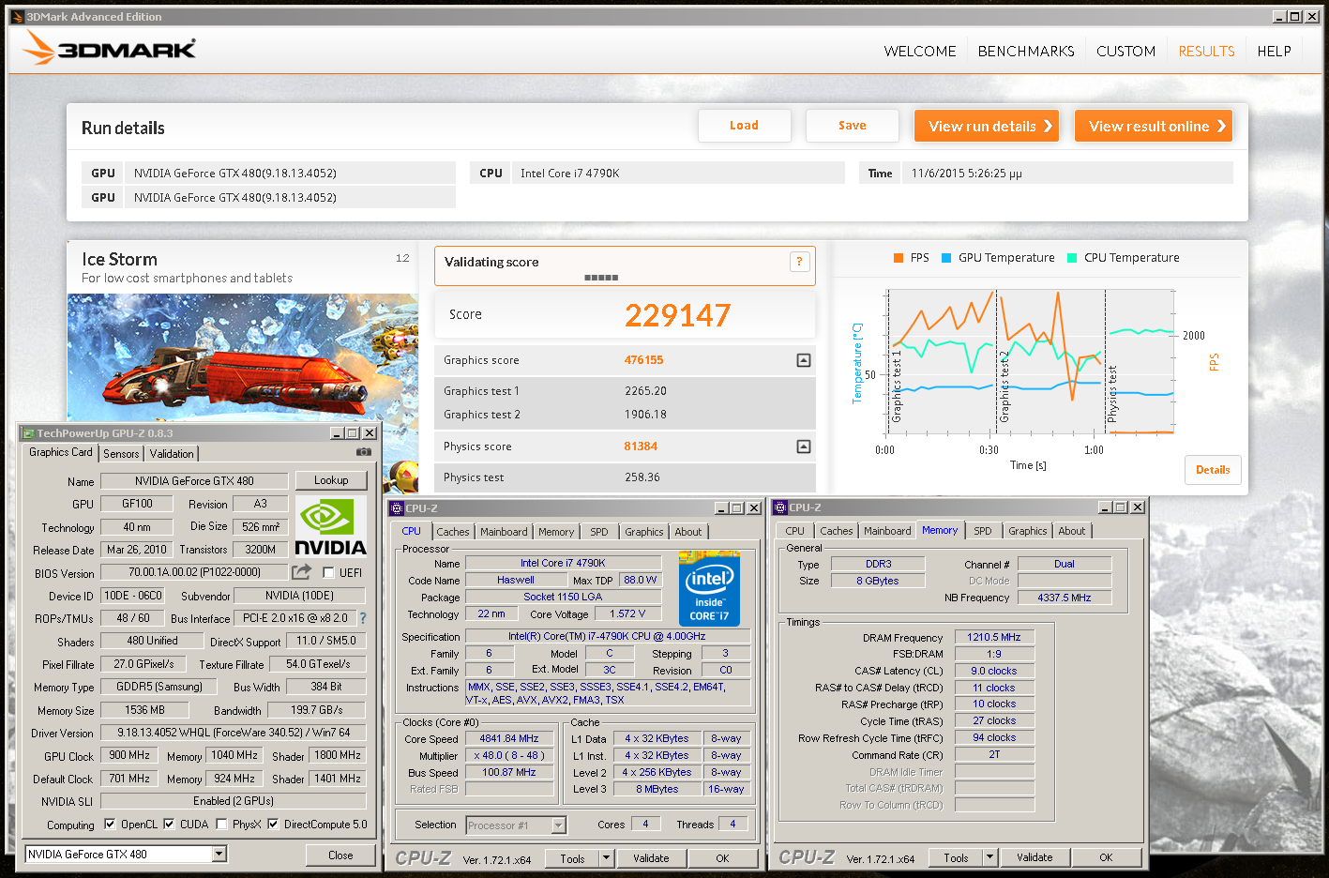Click the Load button
The width and height of the screenshot is (1329, 878).
(x=744, y=126)
